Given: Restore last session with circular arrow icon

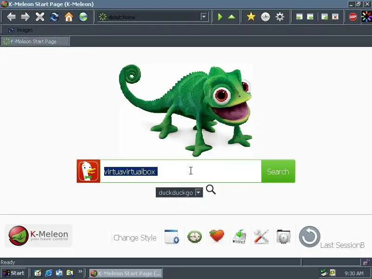Looking at the screenshot, I should coord(310,237).
